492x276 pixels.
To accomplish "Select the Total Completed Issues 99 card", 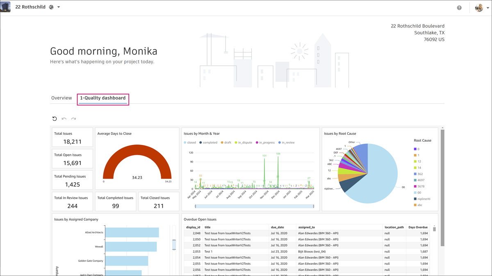I will point(116,202).
